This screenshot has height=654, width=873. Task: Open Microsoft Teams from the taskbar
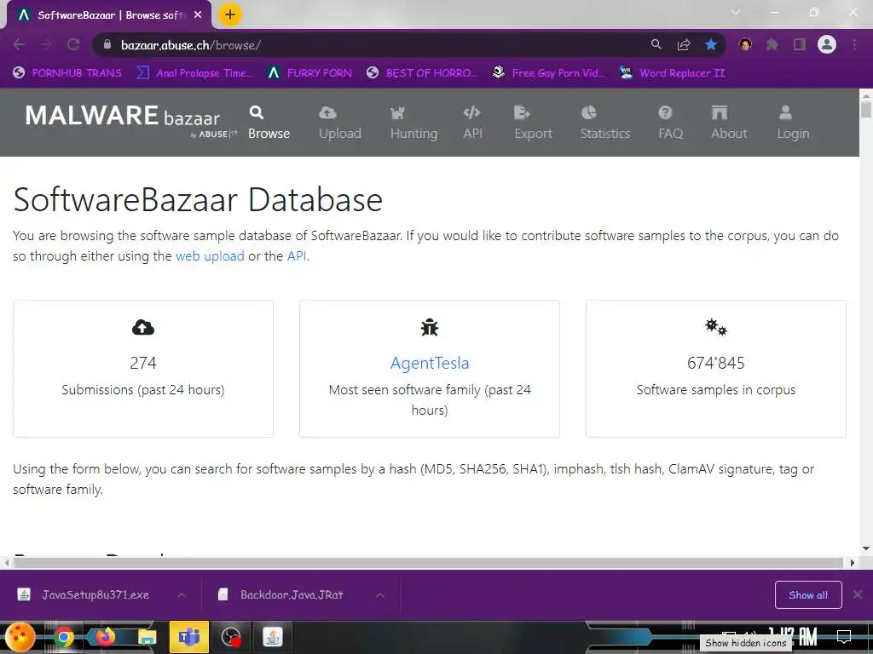coord(189,637)
